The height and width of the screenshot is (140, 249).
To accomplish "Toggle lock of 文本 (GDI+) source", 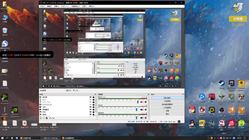I will click(93, 102).
